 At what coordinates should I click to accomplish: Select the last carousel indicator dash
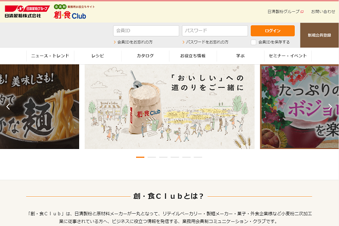[198, 157]
